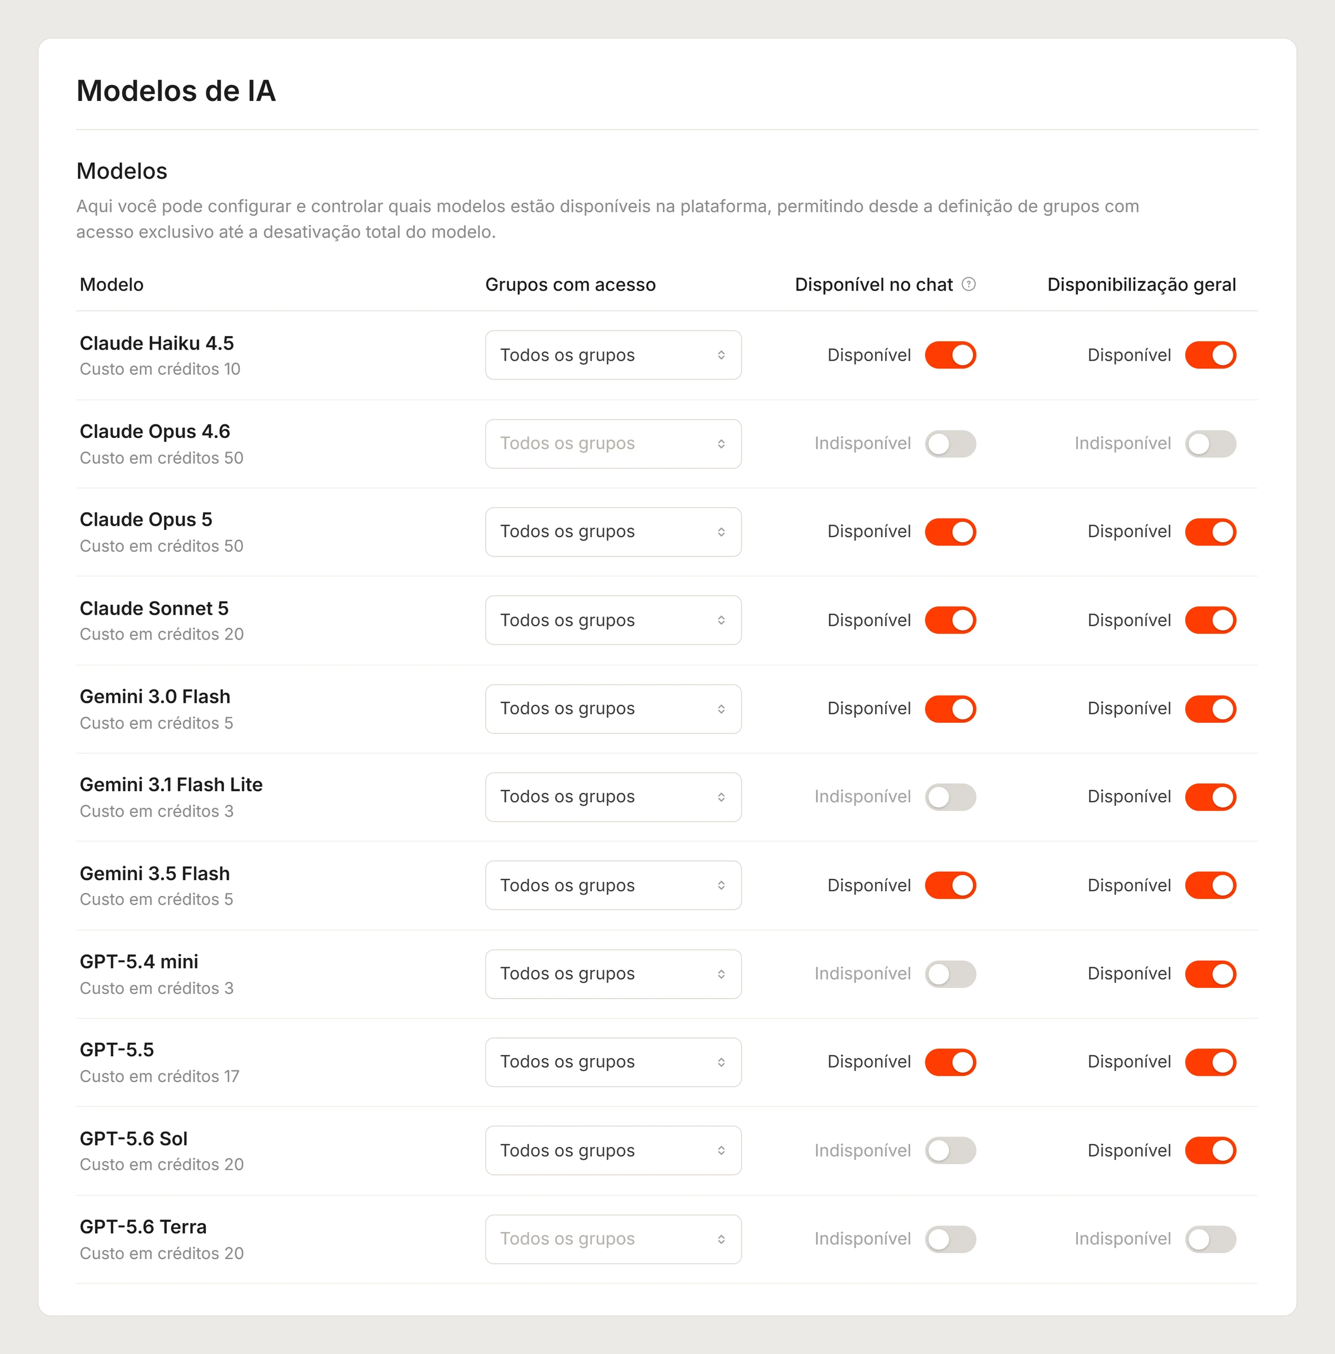Viewport: 1335px width, 1354px height.
Task: Turn off general availability for Claude Opus 5
Action: 1210,532
